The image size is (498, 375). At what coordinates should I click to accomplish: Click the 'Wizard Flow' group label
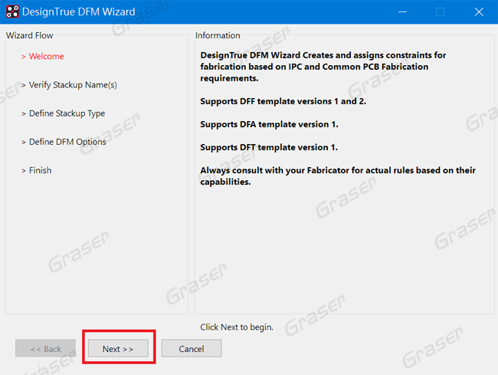pos(30,35)
